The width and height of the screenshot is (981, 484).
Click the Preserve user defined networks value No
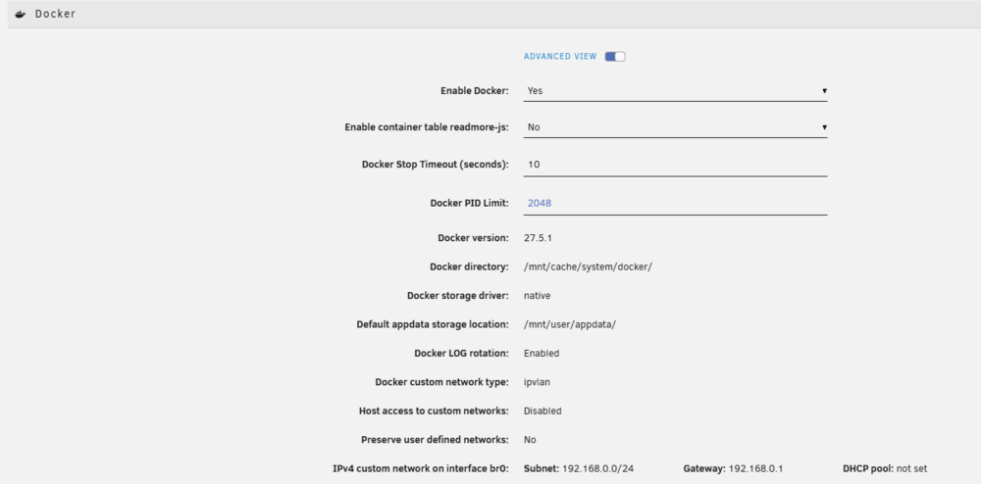[x=530, y=440]
